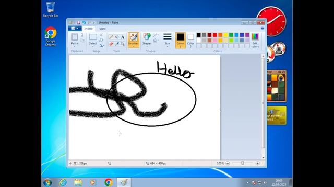The image size is (334, 187).
Task: Click the Select rectangle icon
Action: pos(93,37)
